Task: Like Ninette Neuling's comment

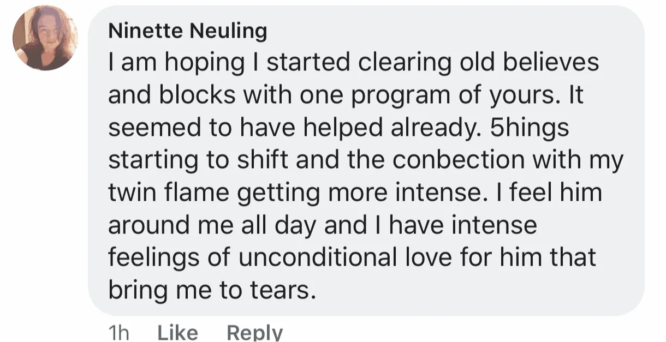Action: tap(177, 332)
